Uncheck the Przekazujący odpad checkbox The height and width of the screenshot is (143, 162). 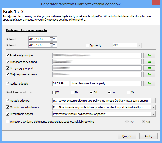click(x=7, y=55)
